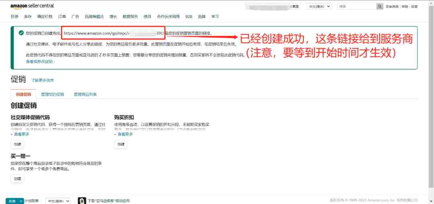Open the Amazon Seller mobile app icon

[x=82, y=201]
